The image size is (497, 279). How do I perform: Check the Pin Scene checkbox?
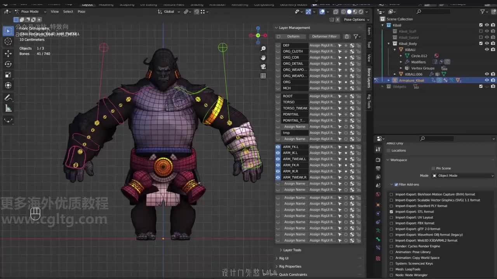coord(433,169)
